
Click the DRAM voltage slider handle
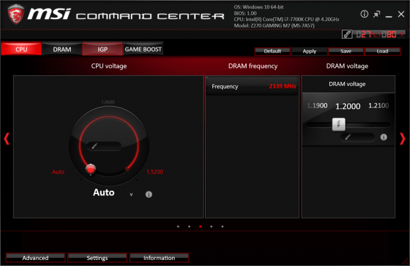[339, 124]
